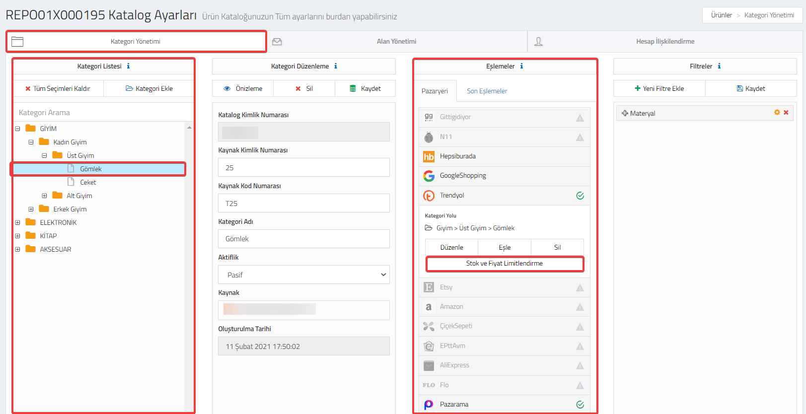806x414 pixels.
Task: Click the Hepsiburada hb logo icon
Action: (429, 156)
